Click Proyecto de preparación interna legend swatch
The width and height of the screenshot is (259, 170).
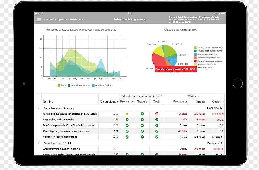pyautogui.click(x=195, y=51)
